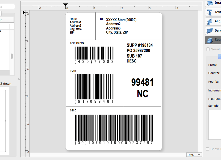Screen dimensions: 221x160
Task: Select the top label thumbnail in layout preview
Action: pyautogui.click(x=3, y=105)
